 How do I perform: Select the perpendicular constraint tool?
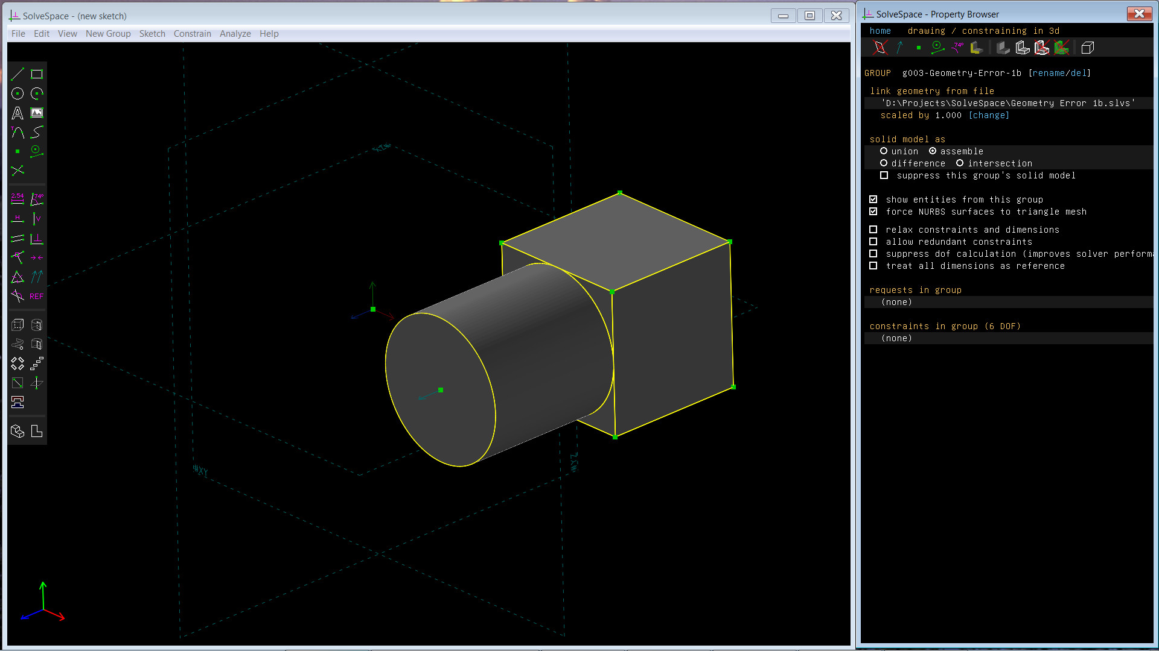click(x=36, y=238)
